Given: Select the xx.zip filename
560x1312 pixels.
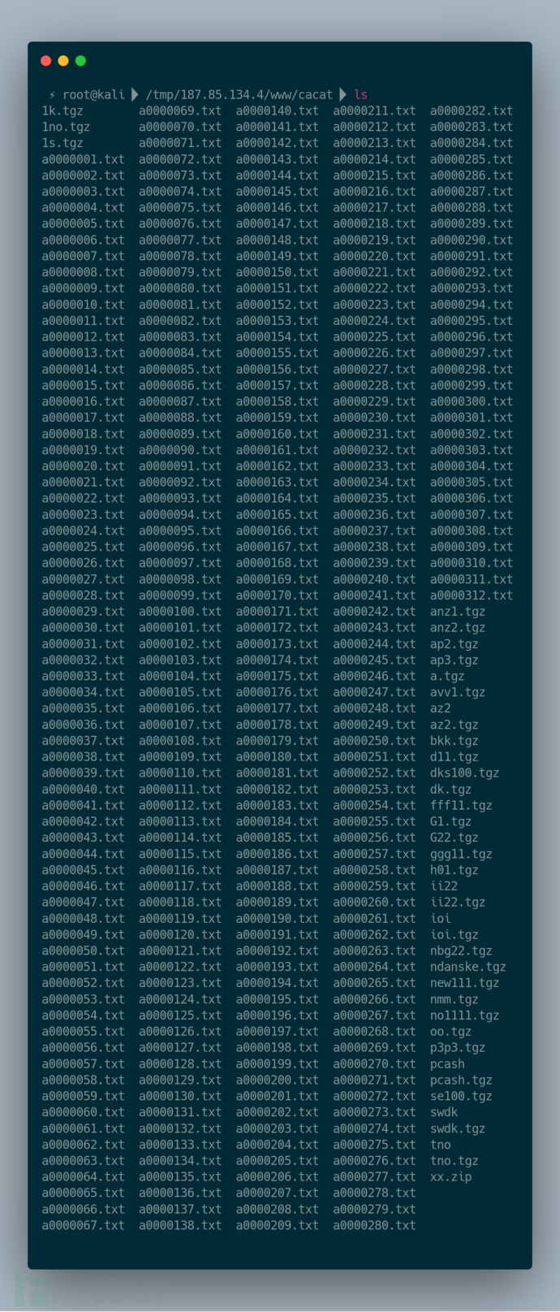Looking at the screenshot, I should pyautogui.click(x=450, y=1176).
